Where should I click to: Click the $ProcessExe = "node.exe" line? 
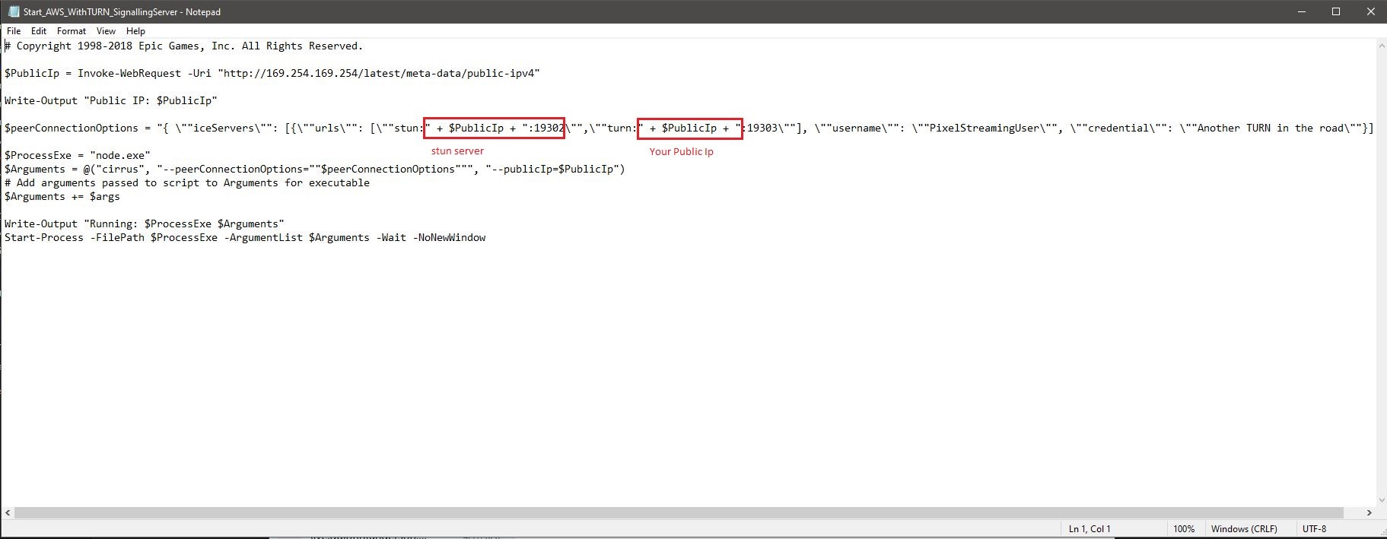[78, 156]
